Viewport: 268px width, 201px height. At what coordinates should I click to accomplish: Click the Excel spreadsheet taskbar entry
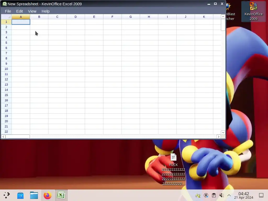[61, 195]
